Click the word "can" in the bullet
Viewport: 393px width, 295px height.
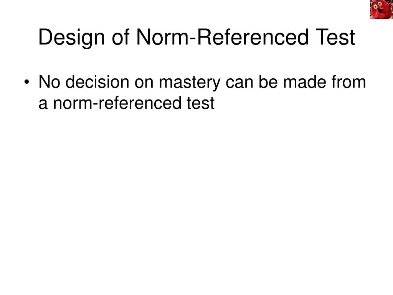239,84
